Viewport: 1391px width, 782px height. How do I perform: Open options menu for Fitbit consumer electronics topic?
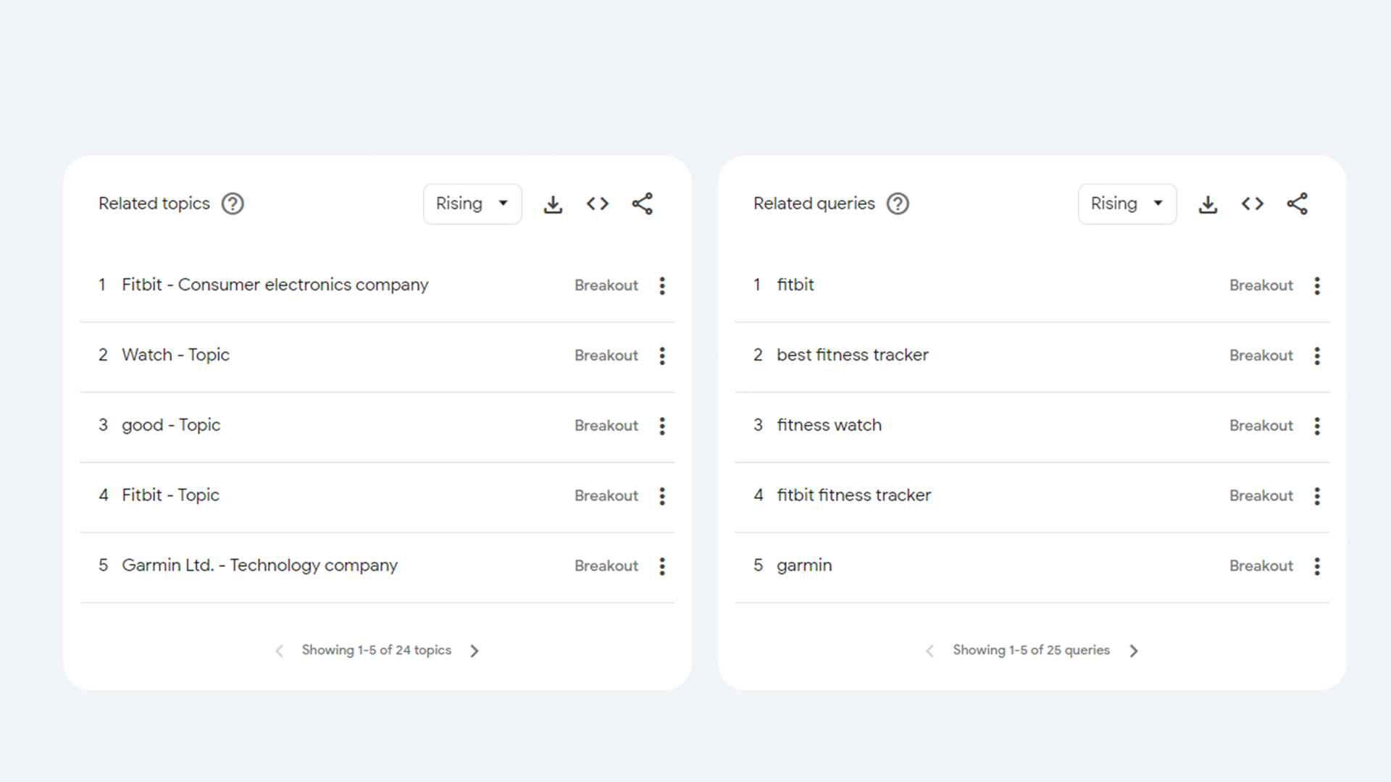point(661,285)
